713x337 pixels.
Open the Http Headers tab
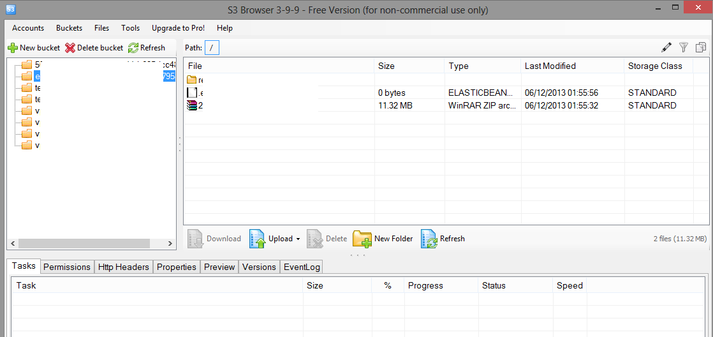point(124,267)
